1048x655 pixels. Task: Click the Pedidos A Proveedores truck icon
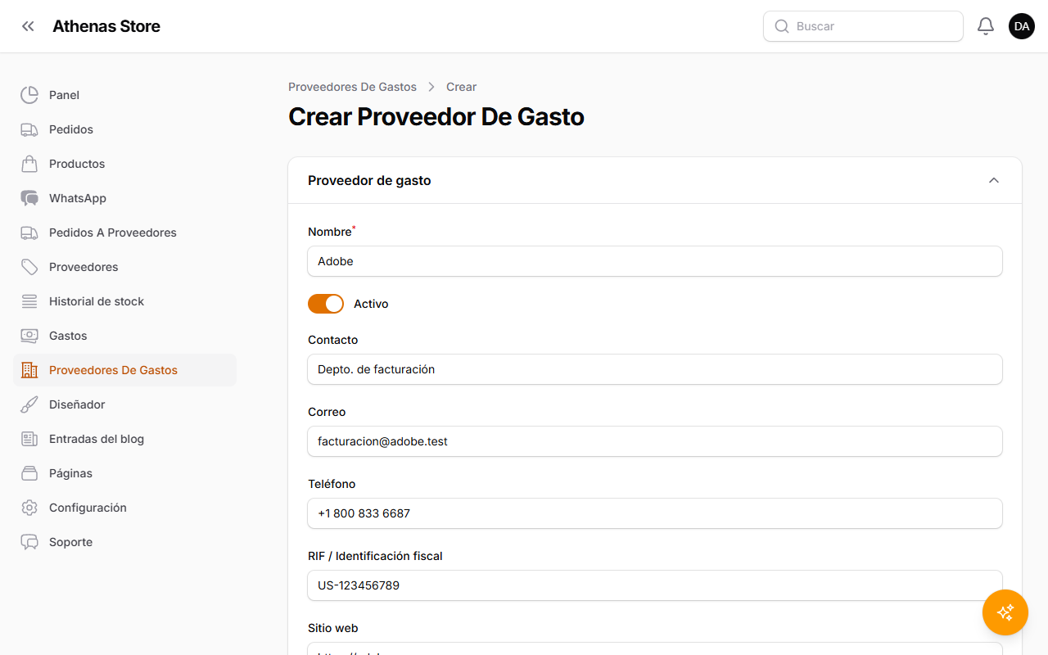(29, 233)
